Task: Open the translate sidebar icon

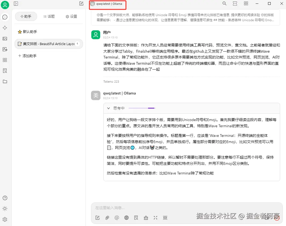Action: click(x=5, y=49)
